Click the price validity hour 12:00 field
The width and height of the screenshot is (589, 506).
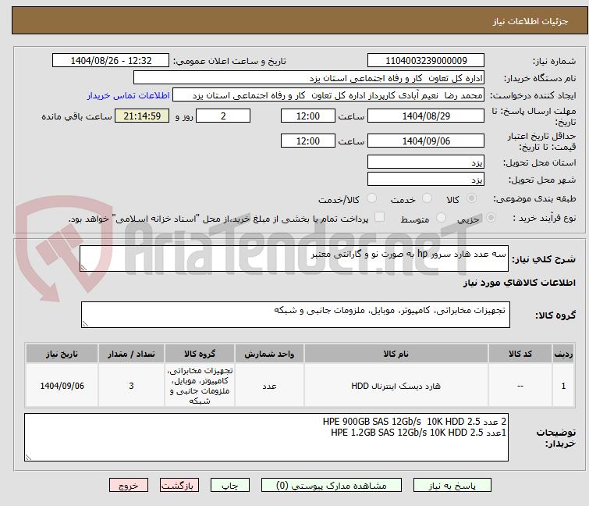point(308,141)
